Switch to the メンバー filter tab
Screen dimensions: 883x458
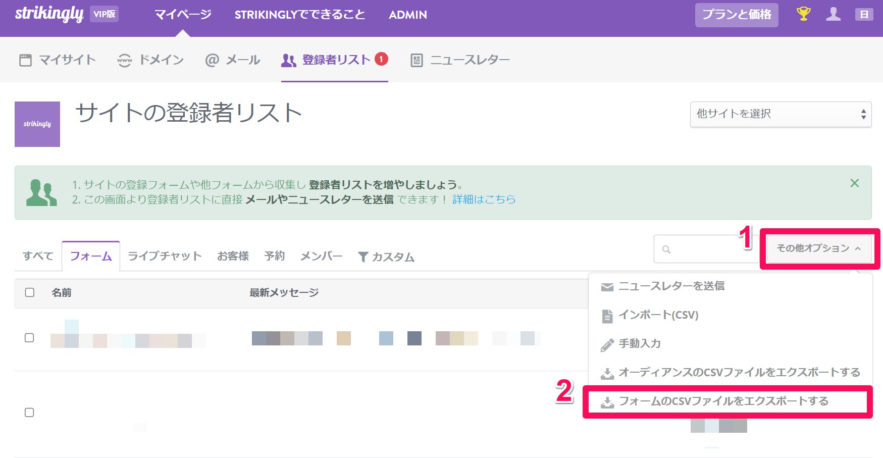(321, 256)
